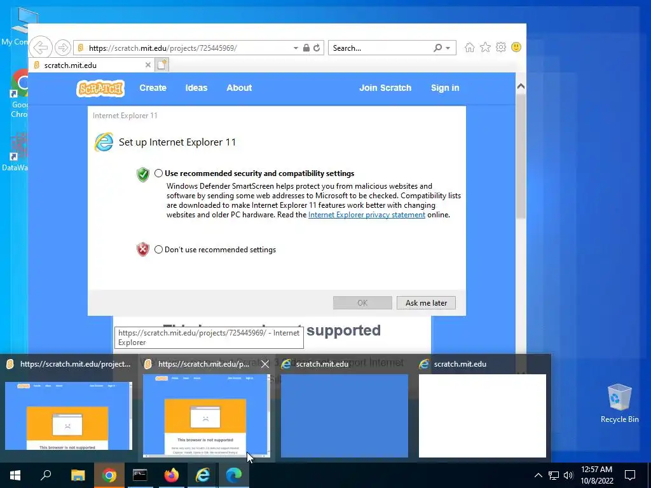Click the Scratch logo
The height and width of the screenshot is (488, 651).
[100, 88]
